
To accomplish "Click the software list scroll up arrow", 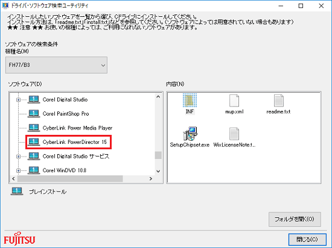I will [158, 97].
